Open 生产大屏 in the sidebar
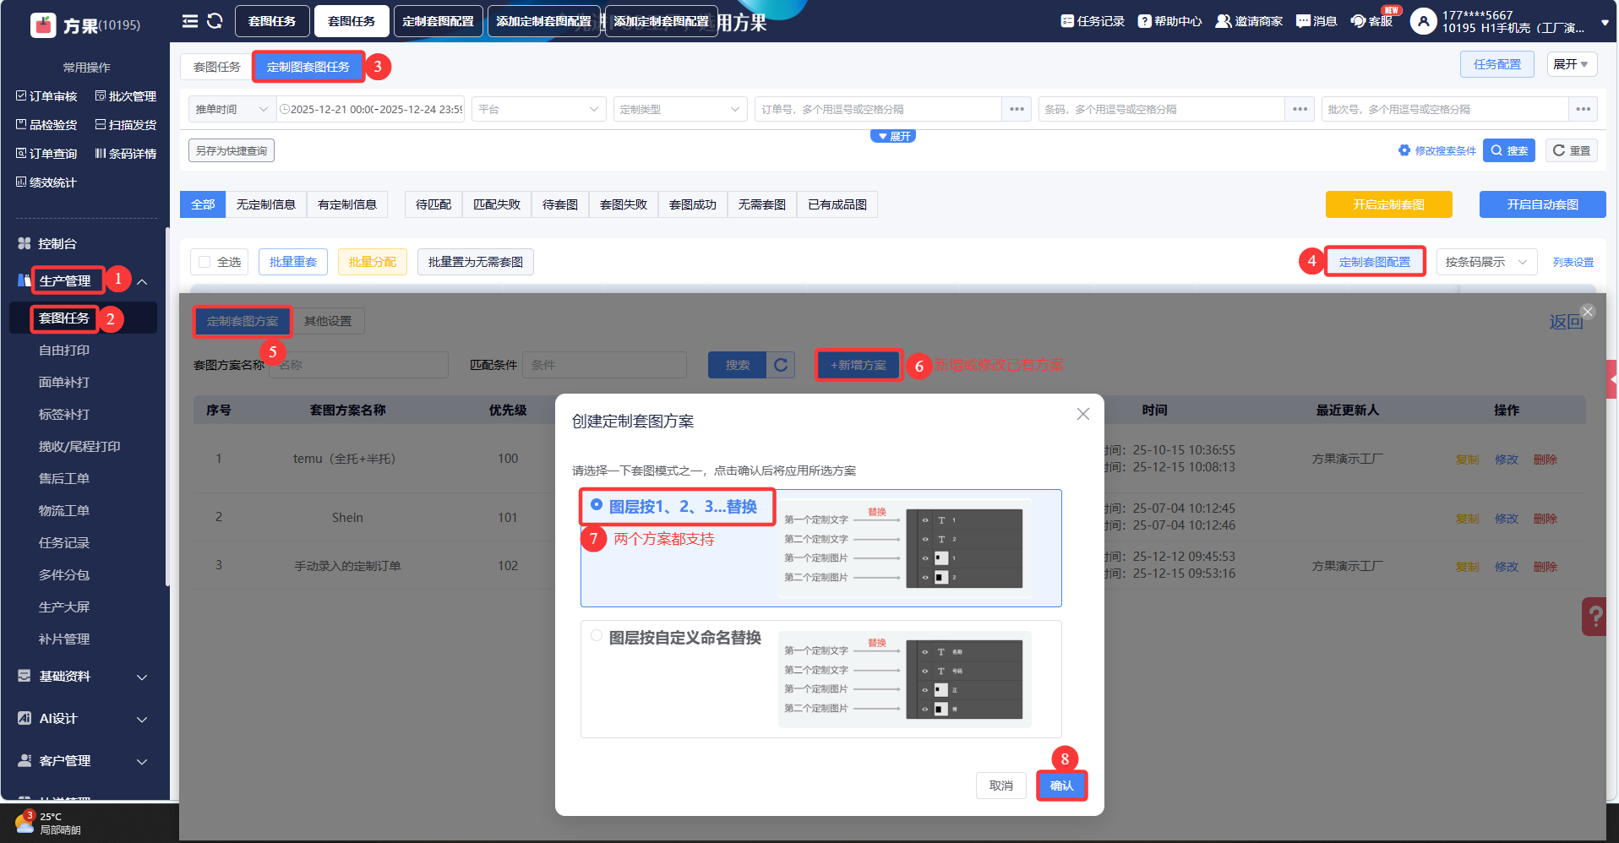Viewport: 1619px width, 843px height. pyautogui.click(x=64, y=607)
